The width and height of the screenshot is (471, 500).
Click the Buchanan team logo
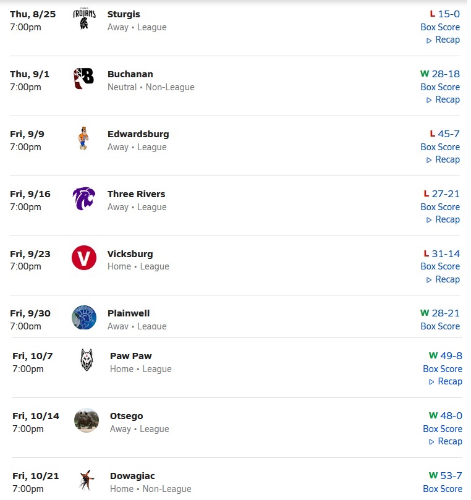84,78
